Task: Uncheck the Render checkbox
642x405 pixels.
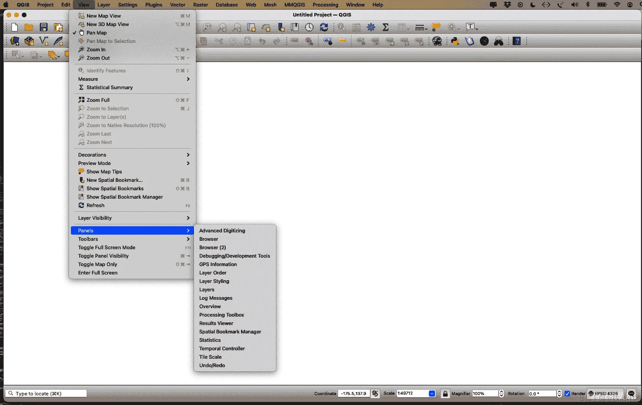Action: point(567,394)
